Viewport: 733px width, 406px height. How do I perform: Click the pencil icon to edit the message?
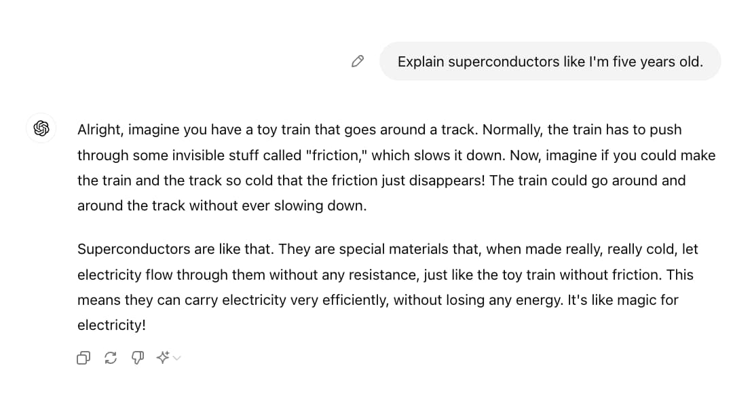(358, 61)
